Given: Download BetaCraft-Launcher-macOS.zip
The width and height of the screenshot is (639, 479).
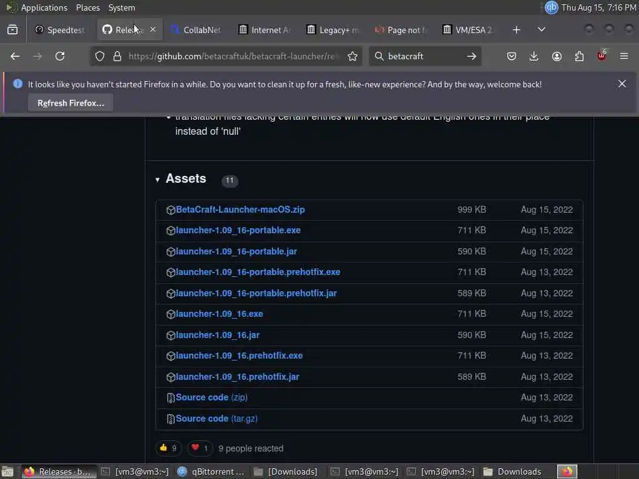Looking at the screenshot, I should click(x=240, y=210).
